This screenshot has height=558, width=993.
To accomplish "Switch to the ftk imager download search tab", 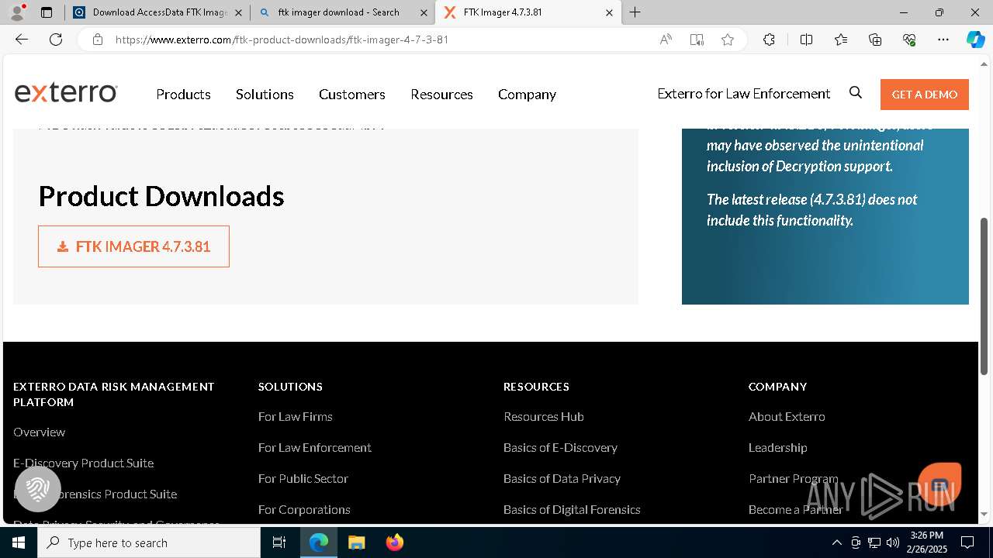I will coord(338,12).
